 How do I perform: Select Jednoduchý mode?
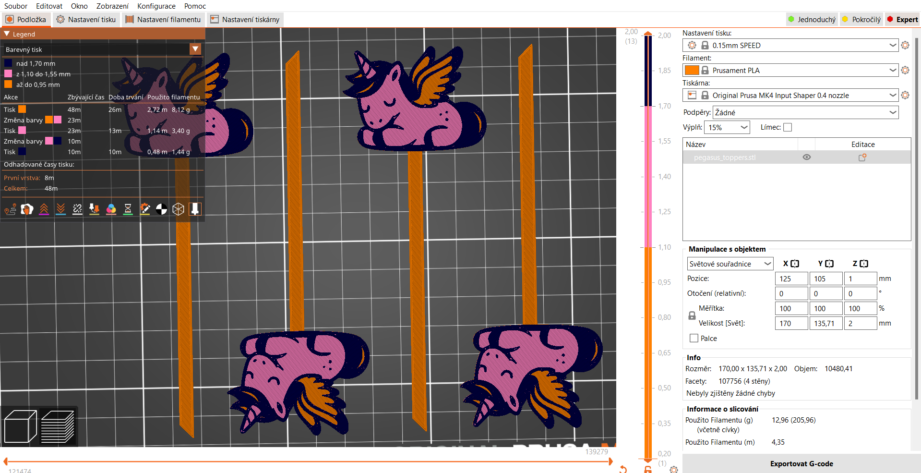[x=812, y=20]
